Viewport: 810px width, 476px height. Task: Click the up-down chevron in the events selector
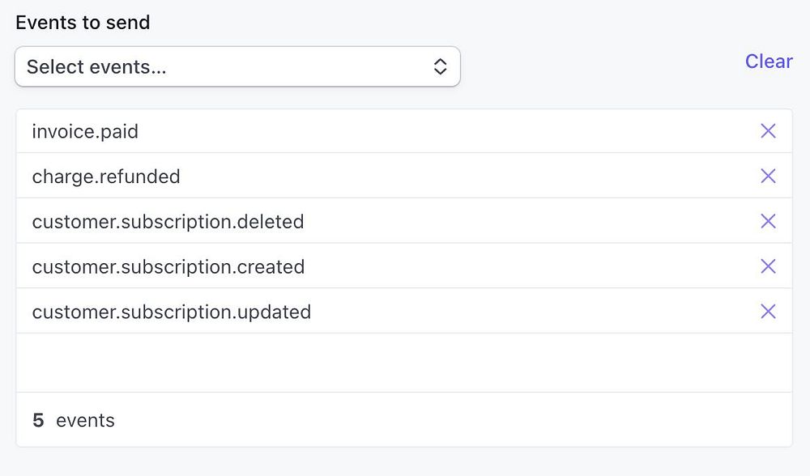(440, 66)
